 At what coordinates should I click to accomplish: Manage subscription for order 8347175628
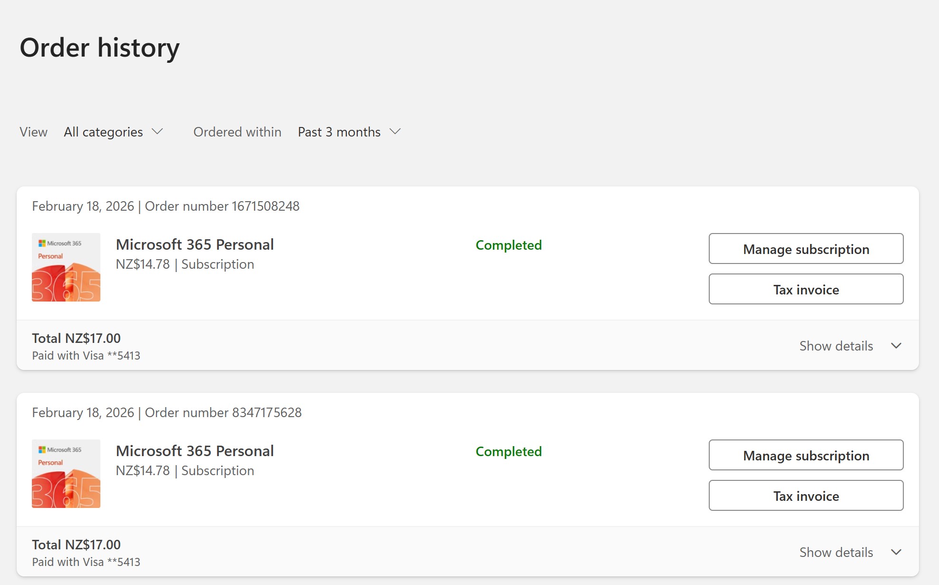pos(806,455)
